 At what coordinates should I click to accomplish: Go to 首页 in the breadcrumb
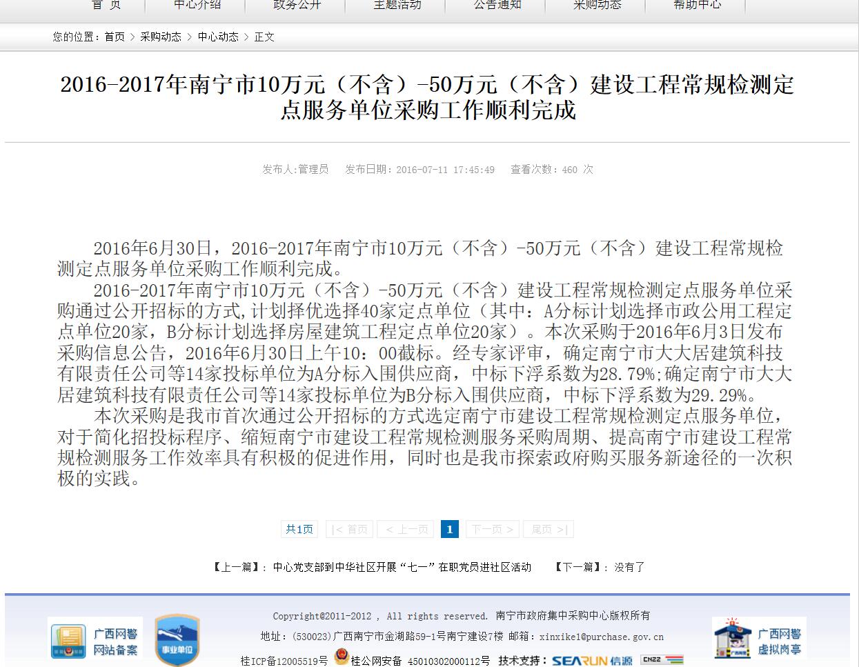pyautogui.click(x=115, y=37)
